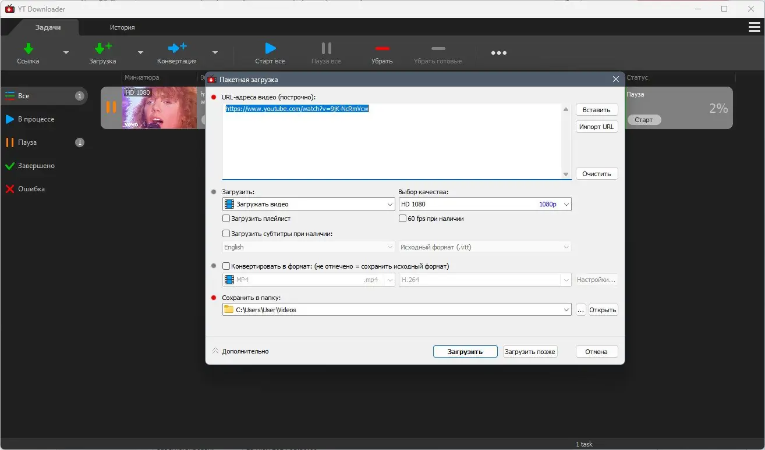Open the hamburger main menu icon
Screen dimensions: 765x450
[x=754, y=27]
